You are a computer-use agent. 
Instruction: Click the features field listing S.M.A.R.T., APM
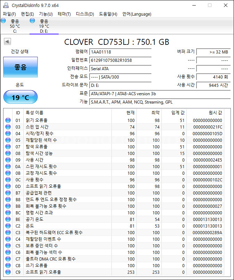coord(160,102)
